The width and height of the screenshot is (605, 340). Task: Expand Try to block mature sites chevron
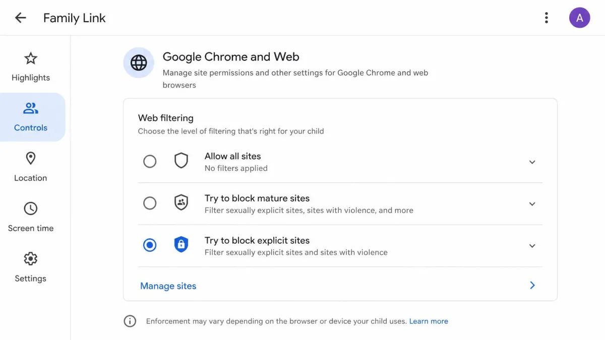click(532, 204)
